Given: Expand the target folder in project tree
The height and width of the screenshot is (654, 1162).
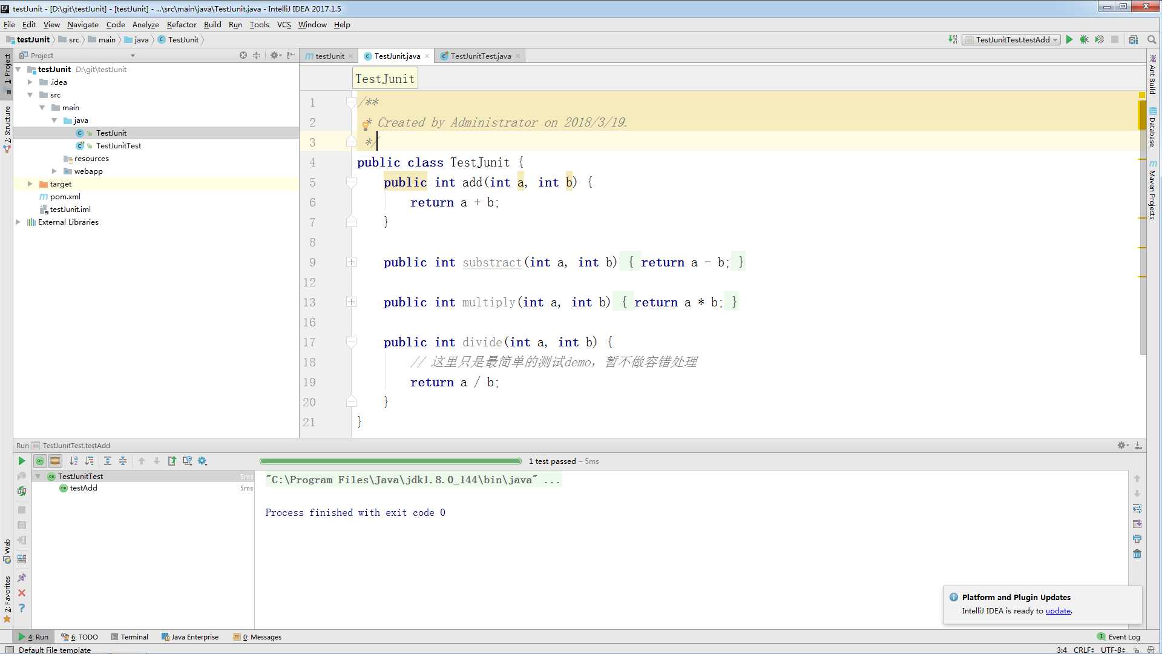Looking at the screenshot, I should click(30, 183).
